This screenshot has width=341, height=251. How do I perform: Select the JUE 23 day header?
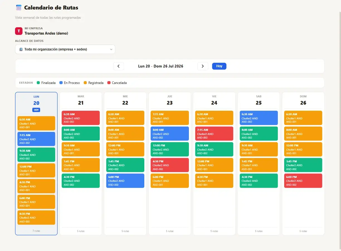pos(170,100)
